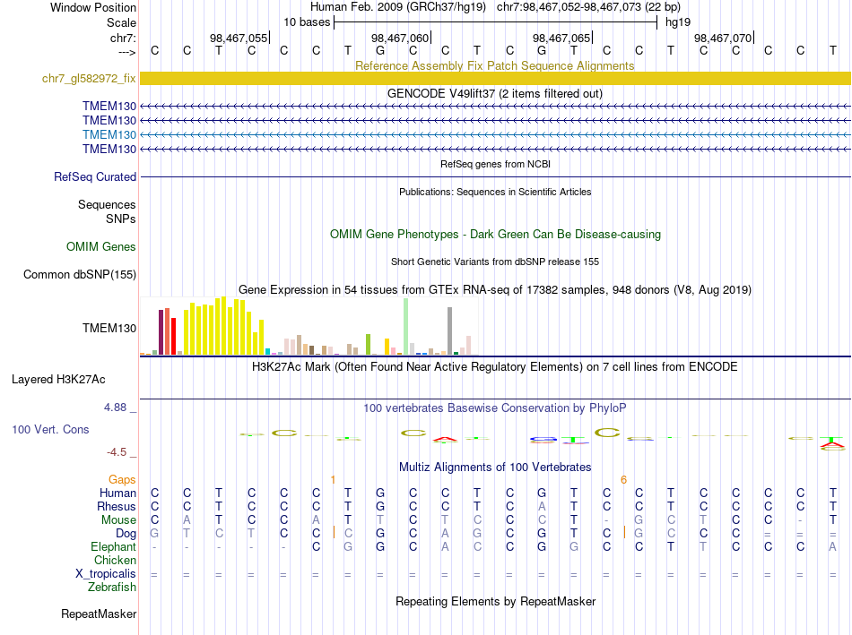
Task: Open the GENCODE V49lift37 track title
Action: point(495,93)
